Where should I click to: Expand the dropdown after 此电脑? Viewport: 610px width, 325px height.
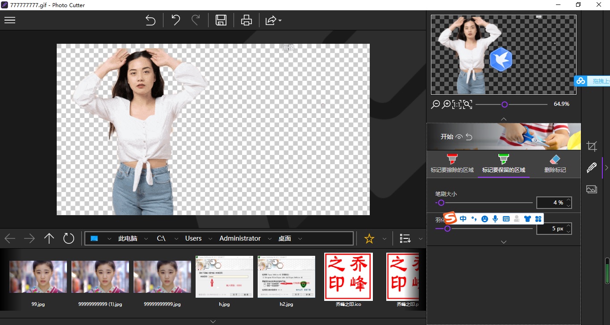146,239
